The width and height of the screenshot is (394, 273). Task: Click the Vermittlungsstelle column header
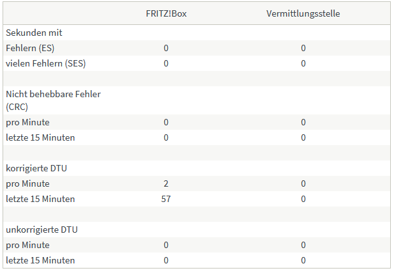(x=303, y=13)
